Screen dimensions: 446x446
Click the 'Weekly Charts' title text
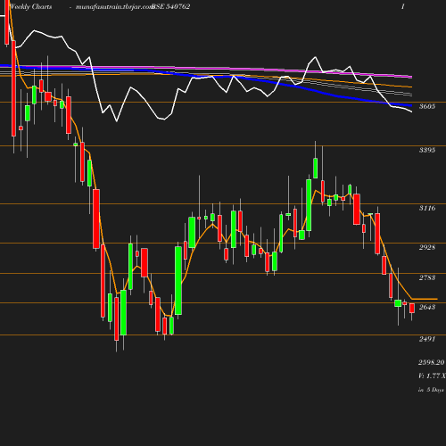click(30, 6)
